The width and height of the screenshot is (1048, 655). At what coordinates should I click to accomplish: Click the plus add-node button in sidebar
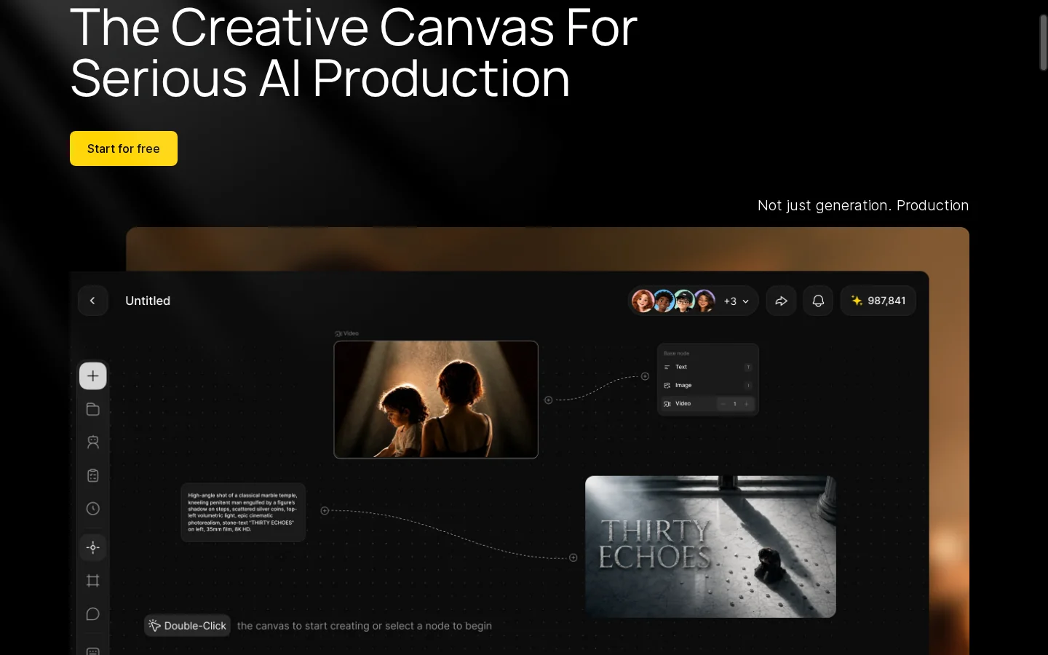point(93,376)
